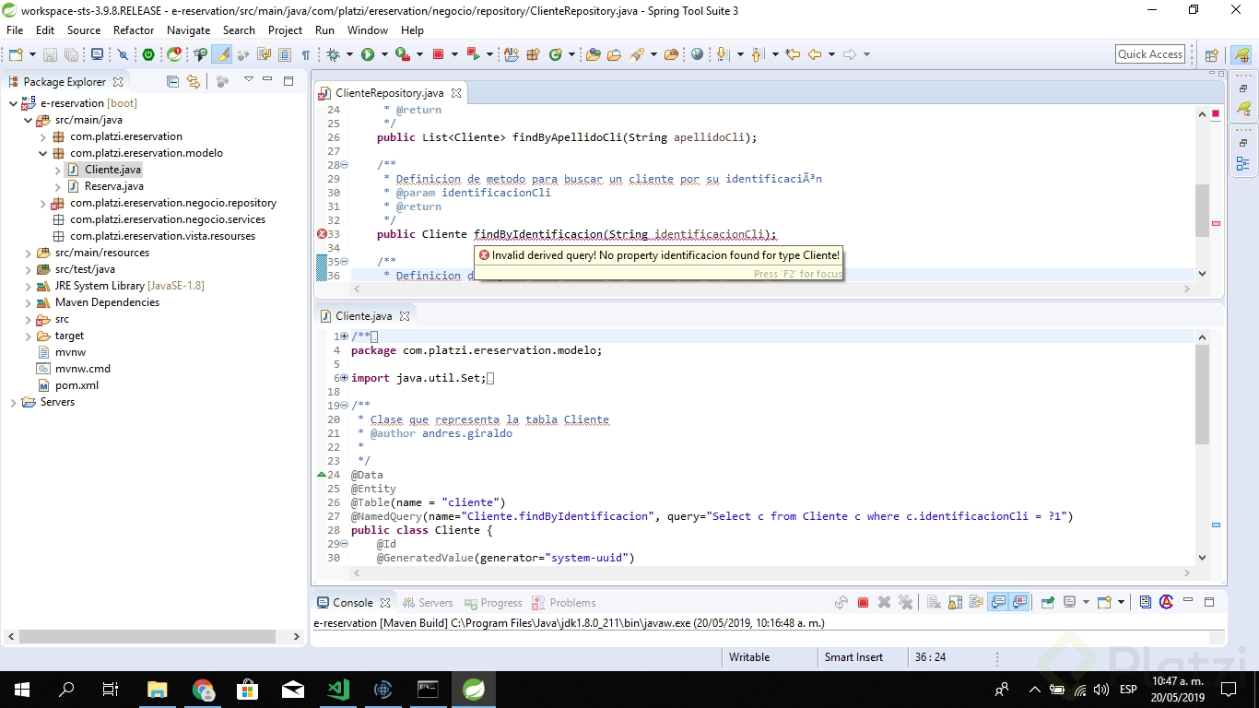Open Chrome from the Windows taskbar
This screenshot has height=708, width=1259.
coord(203,690)
